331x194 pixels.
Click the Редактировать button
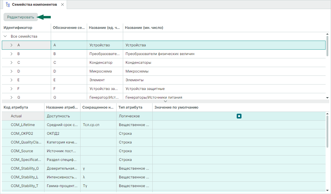(21, 17)
